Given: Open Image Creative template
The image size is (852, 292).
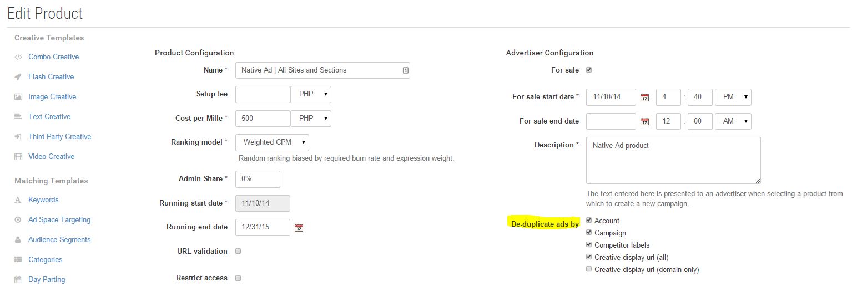Looking at the screenshot, I should pos(52,96).
